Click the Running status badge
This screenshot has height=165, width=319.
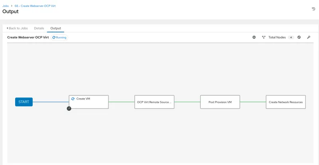pyautogui.click(x=59, y=37)
